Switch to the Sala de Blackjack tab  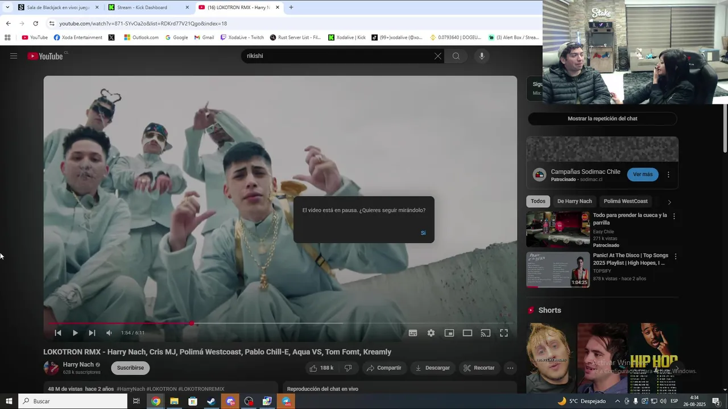click(x=58, y=7)
